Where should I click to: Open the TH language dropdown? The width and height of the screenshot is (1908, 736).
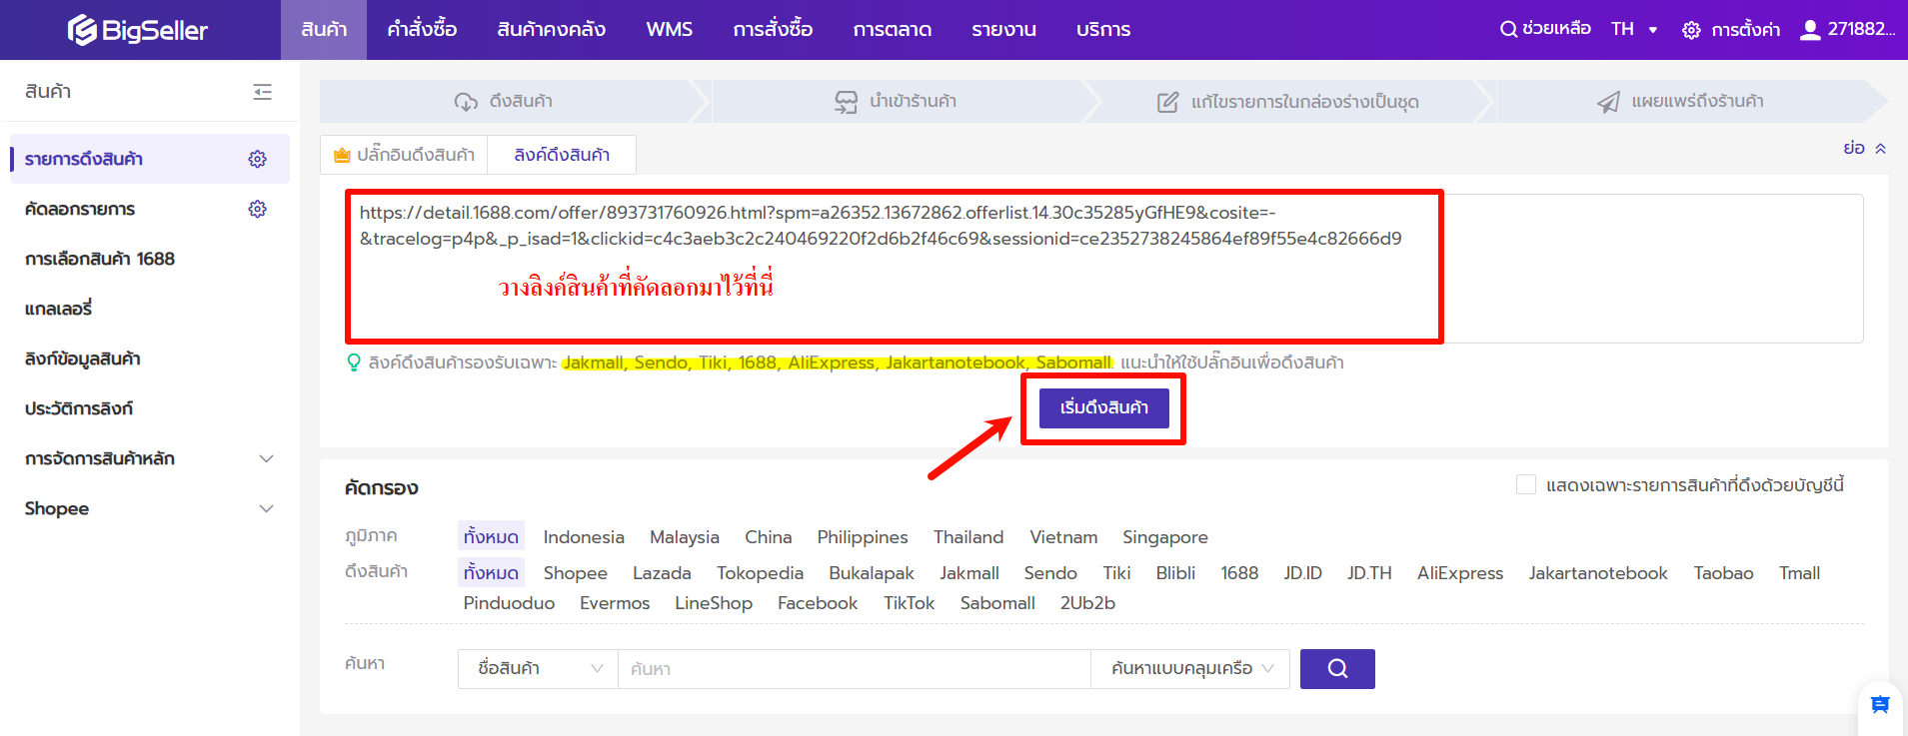tap(1634, 29)
